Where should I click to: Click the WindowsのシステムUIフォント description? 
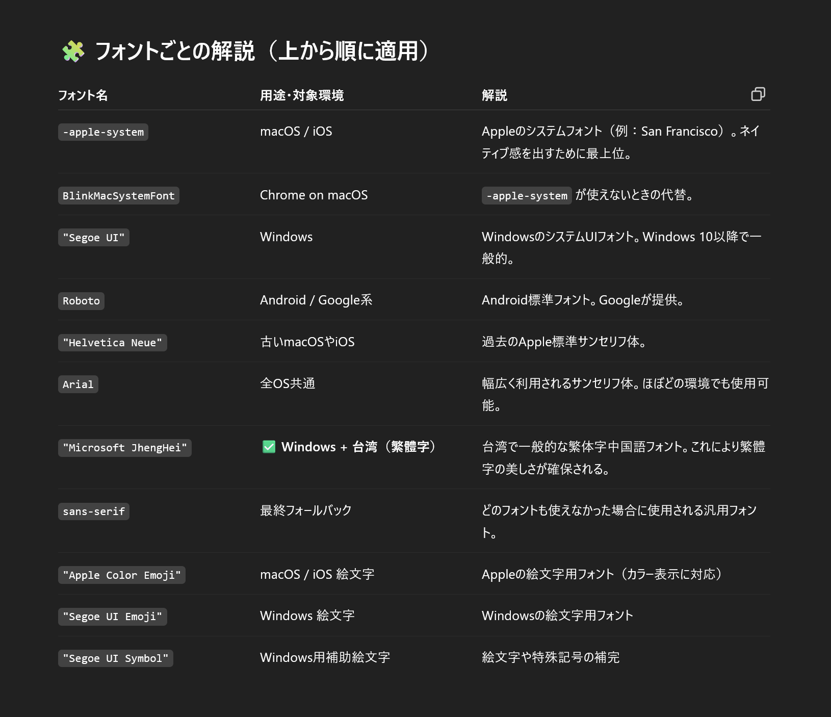coord(621,248)
